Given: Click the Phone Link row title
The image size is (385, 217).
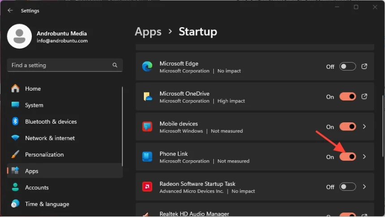Looking at the screenshot, I should point(173,154).
